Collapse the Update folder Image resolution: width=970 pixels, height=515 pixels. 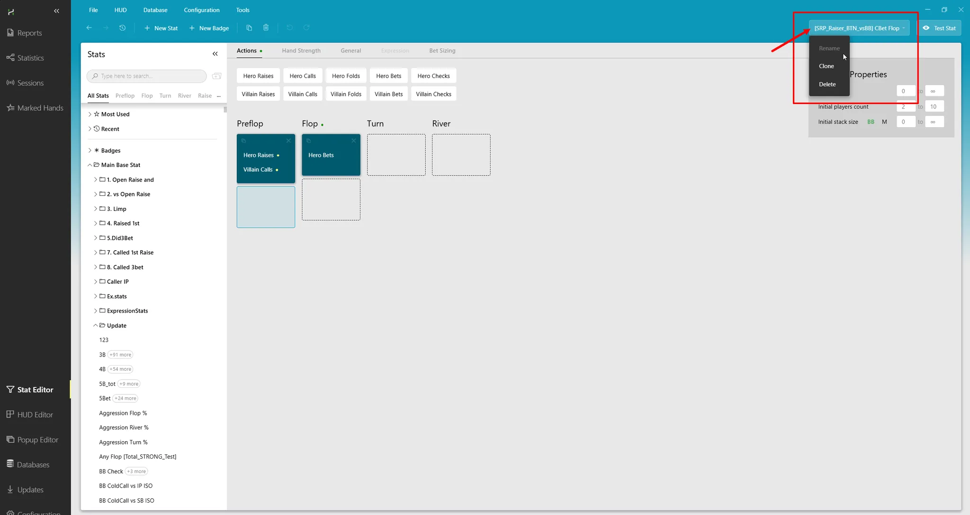click(x=96, y=325)
